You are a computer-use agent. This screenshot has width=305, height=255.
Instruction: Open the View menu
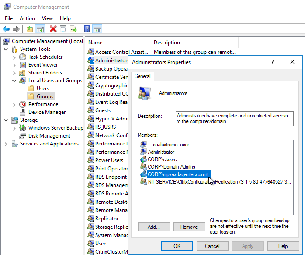point(47,18)
